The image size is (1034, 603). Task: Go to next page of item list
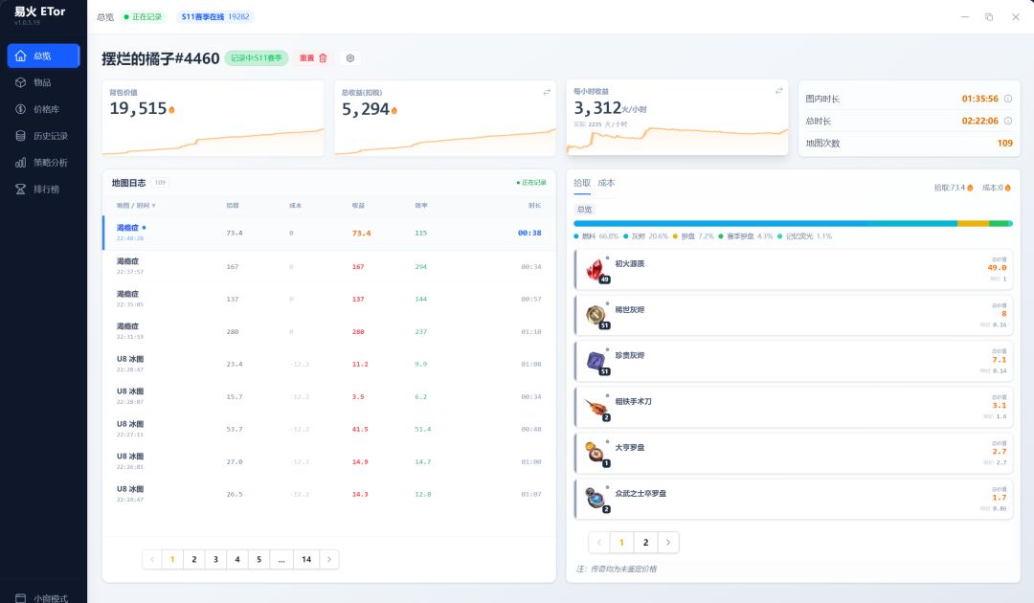[x=668, y=543]
